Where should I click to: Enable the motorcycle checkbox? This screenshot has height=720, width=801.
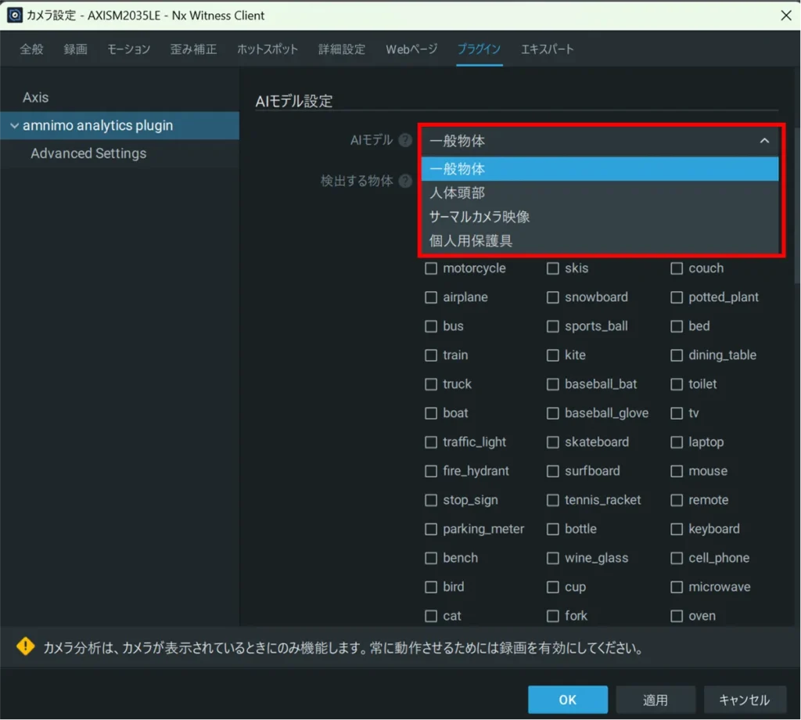(x=431, y=268)
